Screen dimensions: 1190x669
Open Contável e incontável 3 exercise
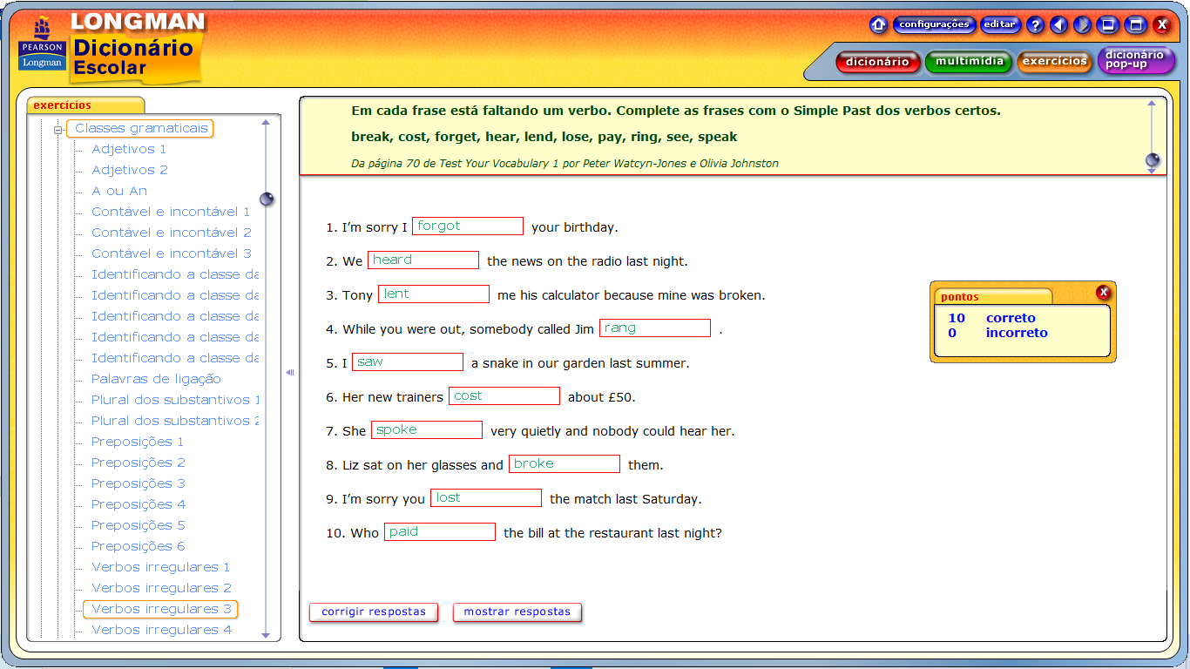point(172,253)
